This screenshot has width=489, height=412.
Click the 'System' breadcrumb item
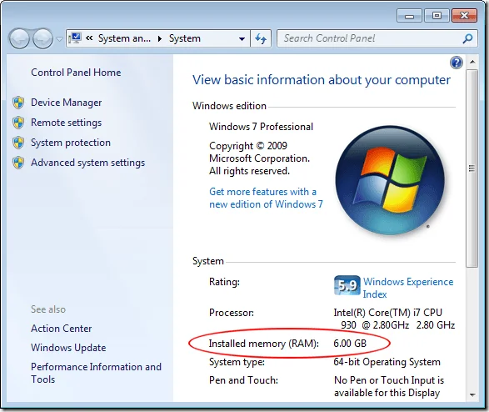(185, 38)
